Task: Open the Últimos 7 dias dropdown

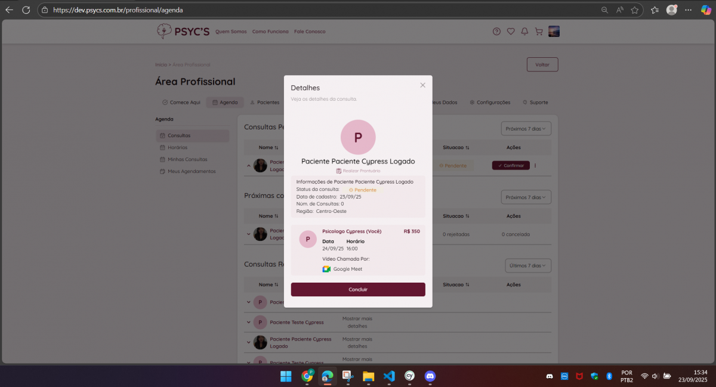Action: click(527, 265)
